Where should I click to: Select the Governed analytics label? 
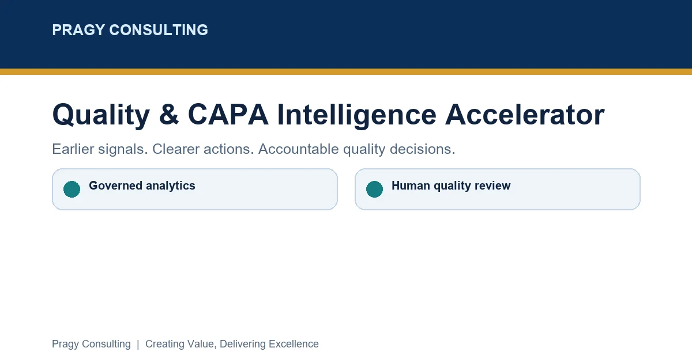click(142, 186)
